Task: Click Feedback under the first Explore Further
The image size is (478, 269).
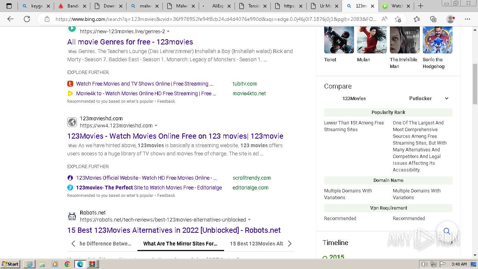Action: tap(166, 101)
